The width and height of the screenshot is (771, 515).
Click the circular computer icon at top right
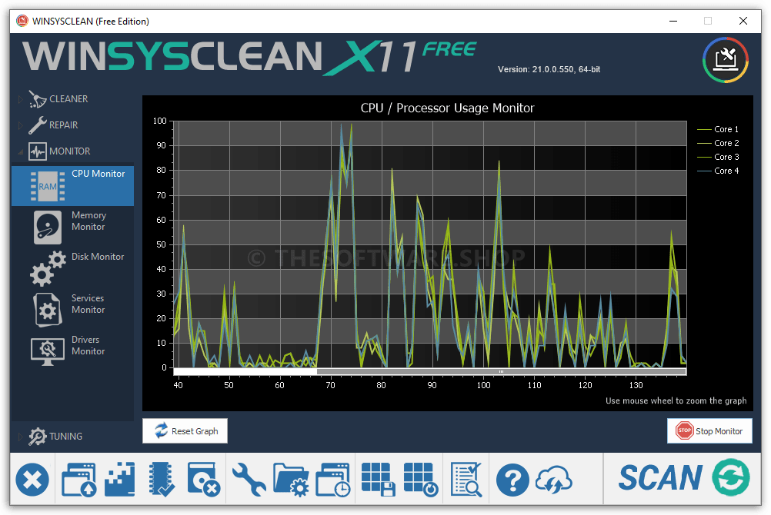click(x=726, y=60)
